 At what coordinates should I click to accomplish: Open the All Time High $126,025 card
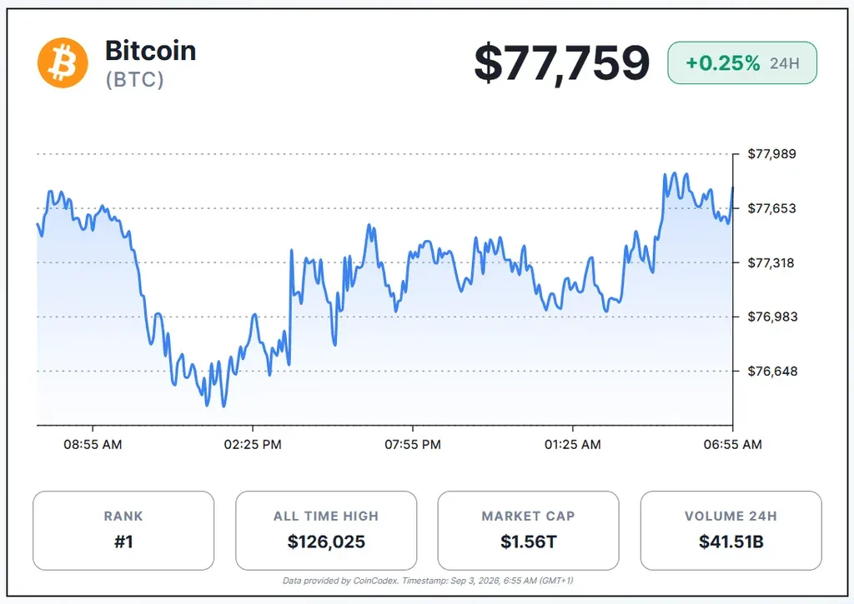(x=326, y=531)
